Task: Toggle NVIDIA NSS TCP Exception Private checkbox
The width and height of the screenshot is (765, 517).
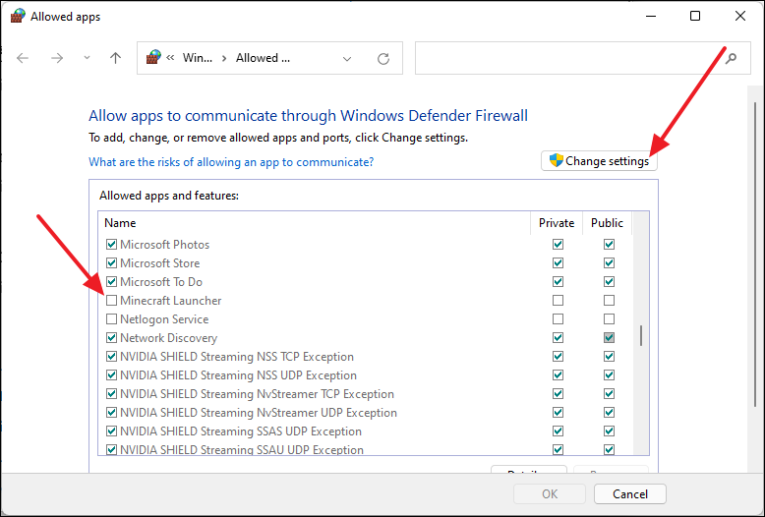Action: click(x=558, y=357)
